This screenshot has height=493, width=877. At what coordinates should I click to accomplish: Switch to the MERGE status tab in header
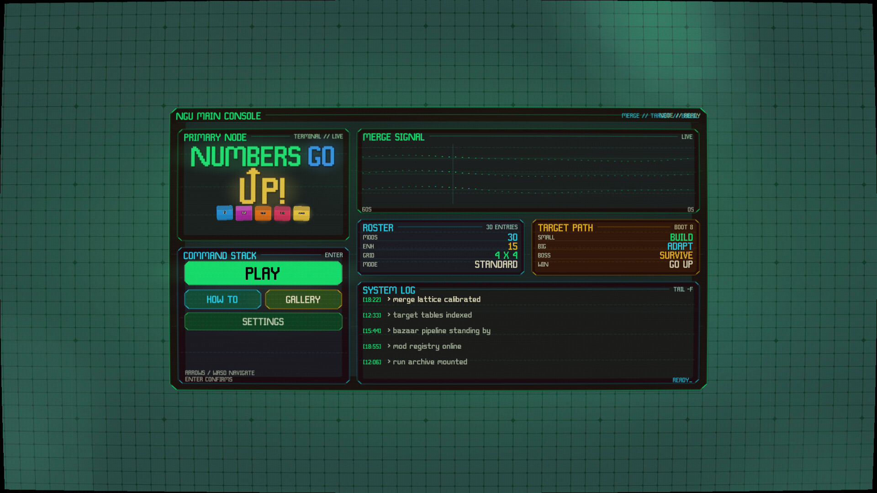tap(631, 116)
